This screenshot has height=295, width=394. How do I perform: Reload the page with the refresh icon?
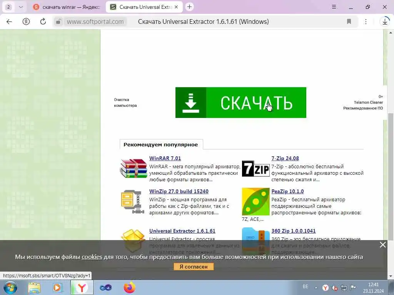pos(43,22)
